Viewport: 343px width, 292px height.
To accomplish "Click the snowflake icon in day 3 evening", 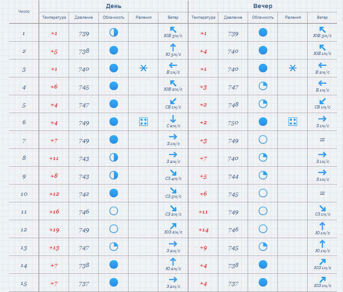I will coord(292,68).
